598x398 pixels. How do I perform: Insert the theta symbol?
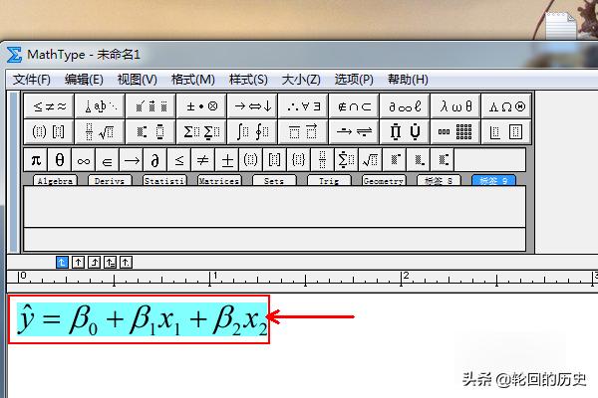[60, 159]
